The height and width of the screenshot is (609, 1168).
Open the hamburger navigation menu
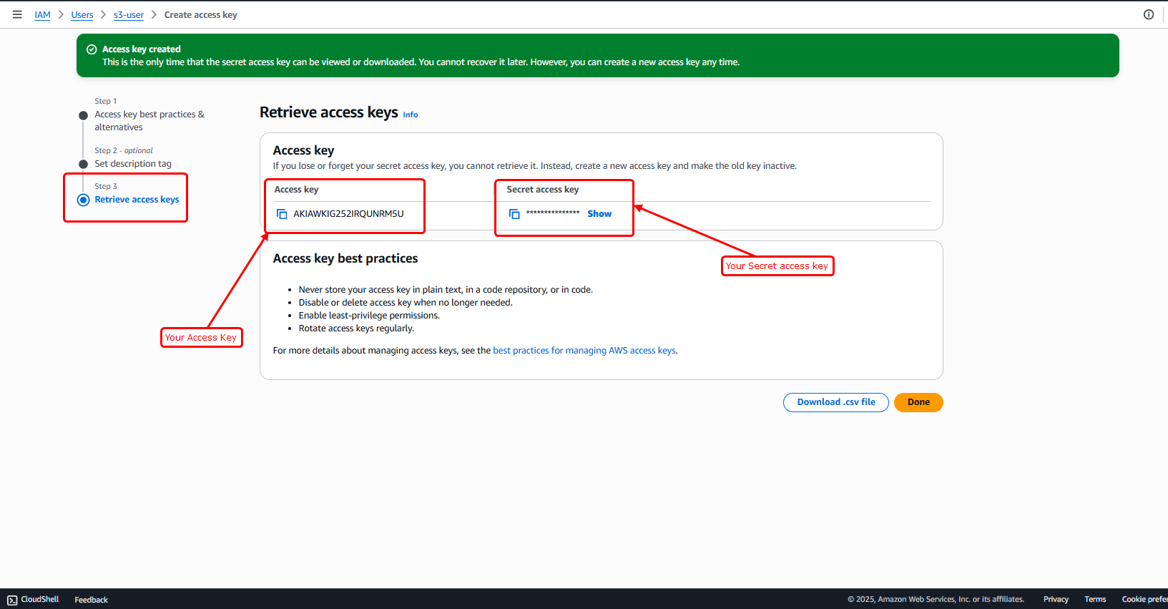pyautogui.click(x=17, y=14)
